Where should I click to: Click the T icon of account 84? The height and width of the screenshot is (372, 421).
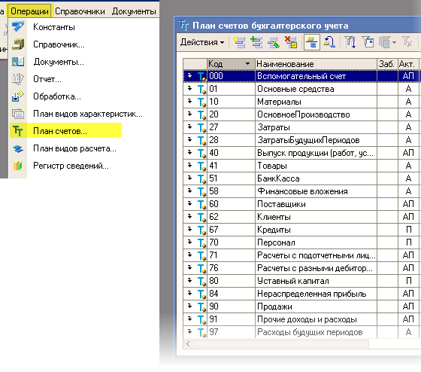[x=201, y=294]
